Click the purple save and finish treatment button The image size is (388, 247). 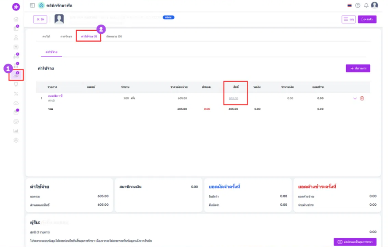click(355, 242)
